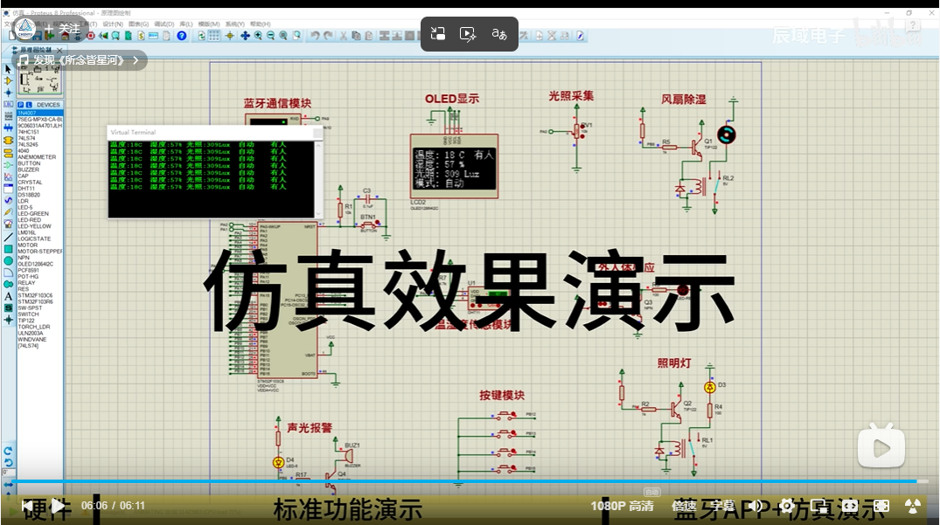The image size is (940, 525).
Task: Click the rotate counter-clockwise icon
Action: pos(8,463)
